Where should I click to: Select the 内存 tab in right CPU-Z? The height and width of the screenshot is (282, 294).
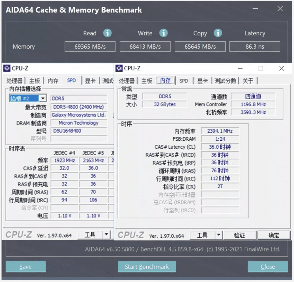[x=165, y=81]
